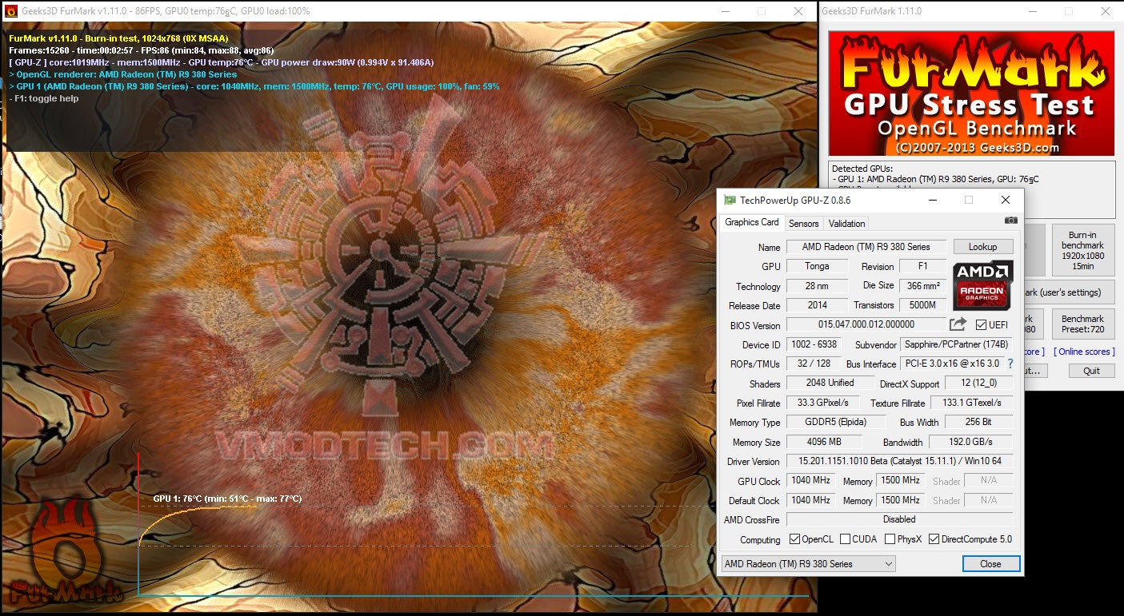Image resolution: width=1124 pixels, height=616 pixels.
Task: Minimize the TechPowerUp GPU-Z window
Action: (932, 200)
